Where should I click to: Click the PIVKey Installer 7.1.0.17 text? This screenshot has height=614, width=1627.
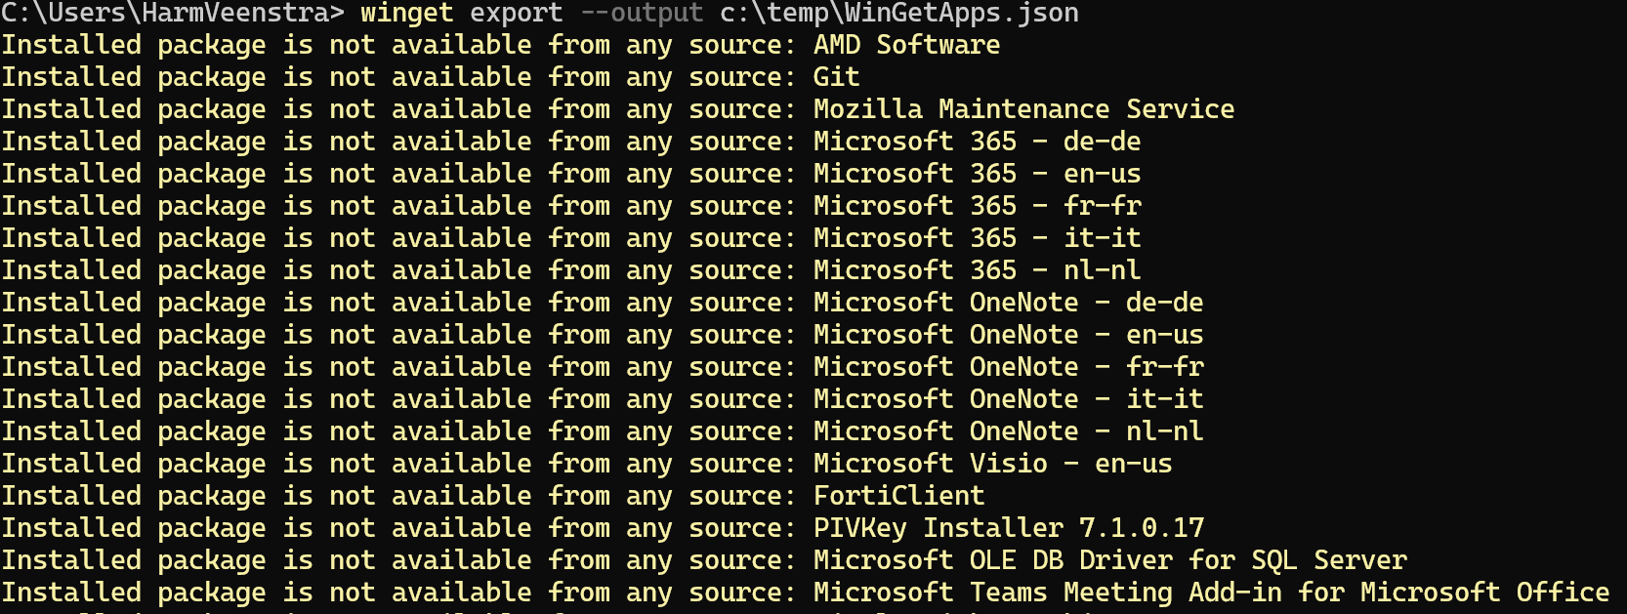(x=1008, y=528)
